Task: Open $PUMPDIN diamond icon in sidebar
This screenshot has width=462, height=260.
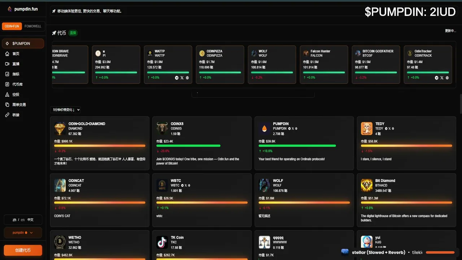Action: pyautogui.click(x=7, y=43)
